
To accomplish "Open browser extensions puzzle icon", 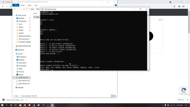I will pyautogui.click(x=179, y=7).
